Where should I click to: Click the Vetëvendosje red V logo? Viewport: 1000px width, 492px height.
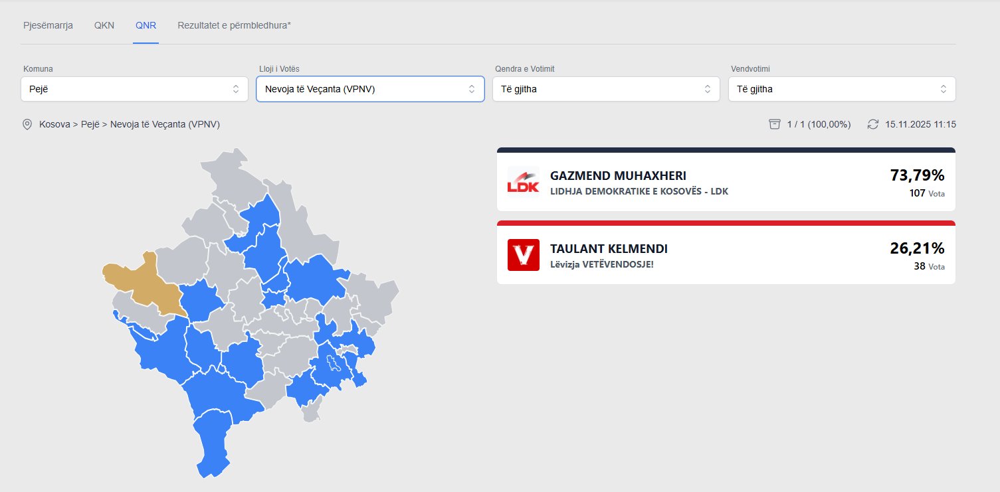[523, 255]
